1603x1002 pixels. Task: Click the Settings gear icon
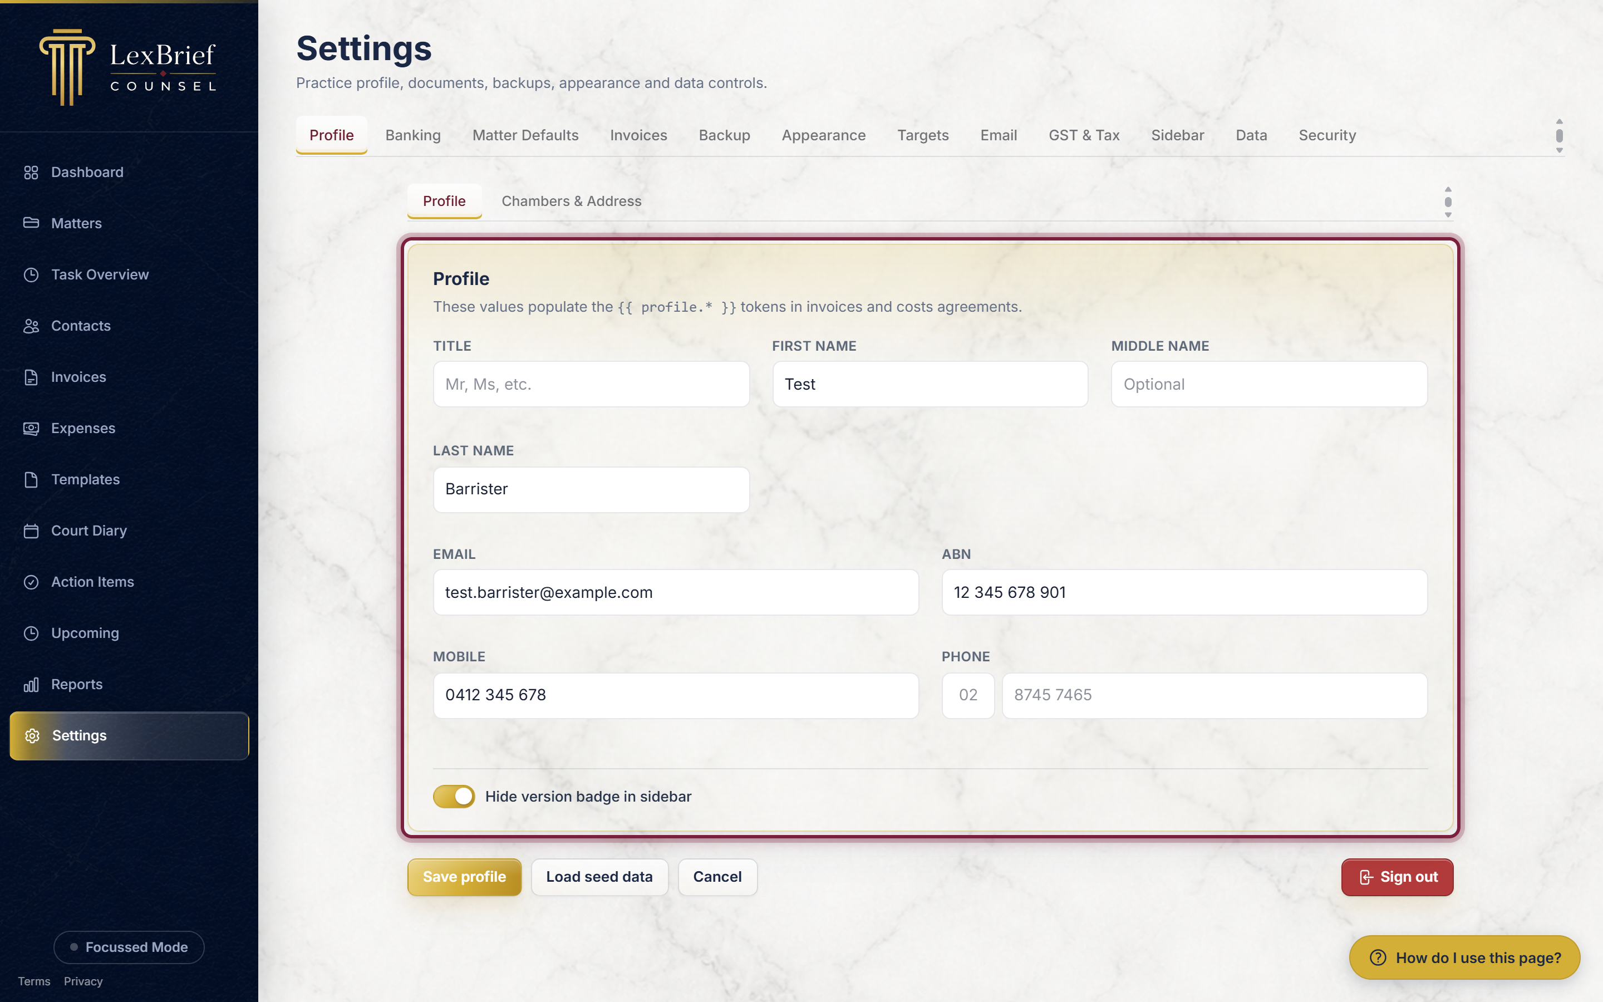32,735
